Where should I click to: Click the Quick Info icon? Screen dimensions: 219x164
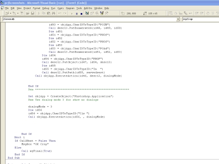click(181, 13)
